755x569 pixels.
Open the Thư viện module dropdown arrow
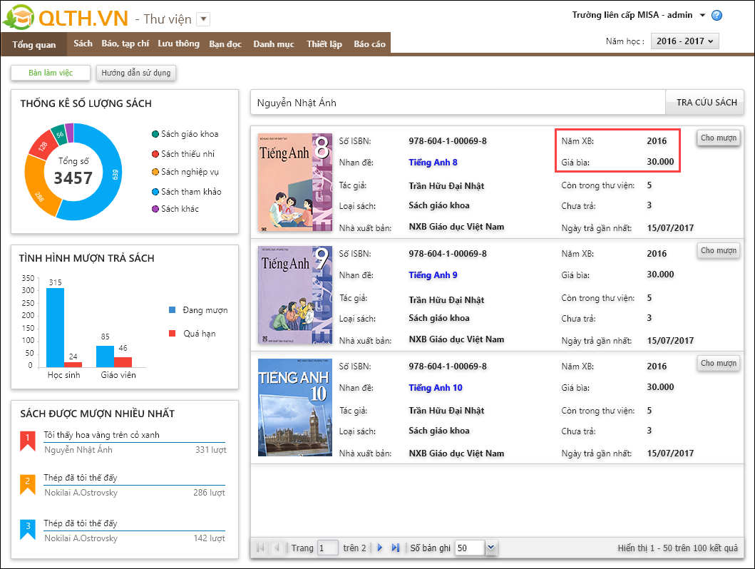202,19
